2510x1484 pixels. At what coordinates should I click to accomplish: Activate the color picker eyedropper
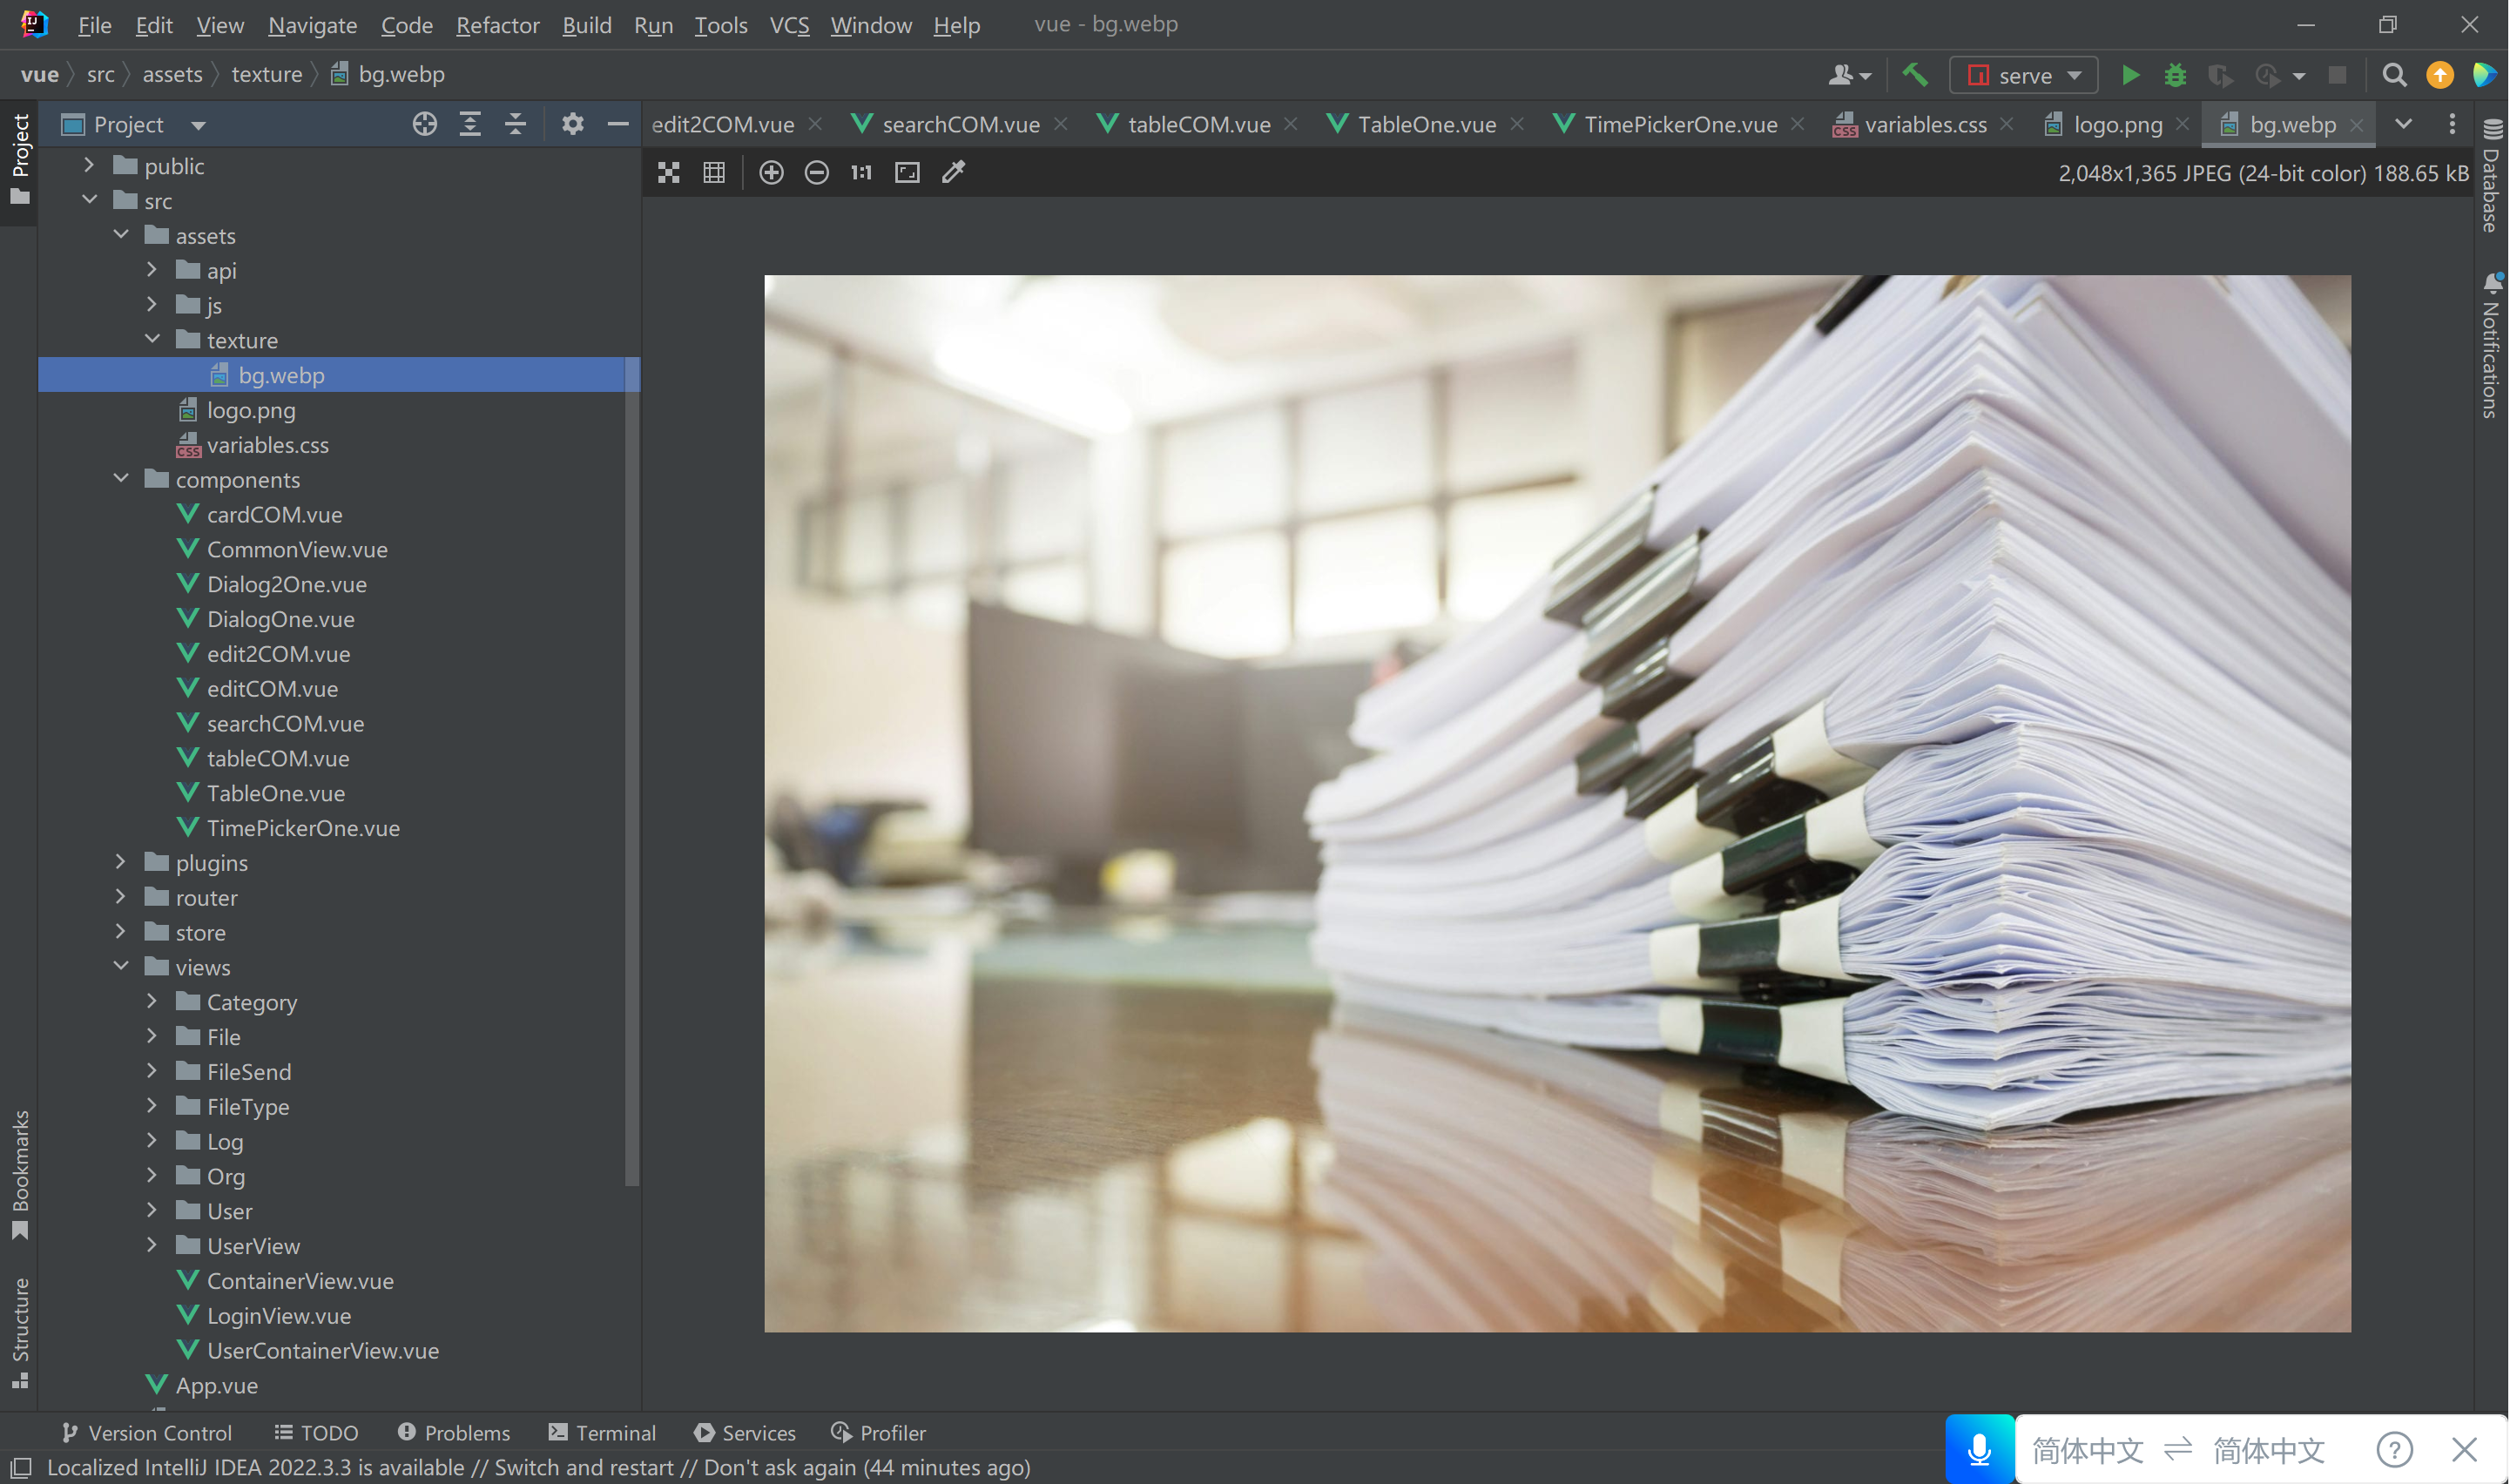954,173
